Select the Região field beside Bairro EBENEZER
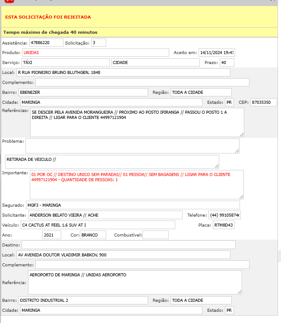 coord(201,92)
